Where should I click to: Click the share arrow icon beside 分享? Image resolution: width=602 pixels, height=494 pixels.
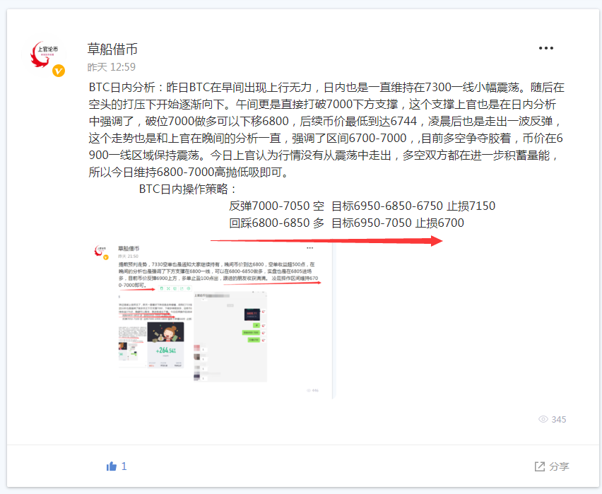click(539, 466)
